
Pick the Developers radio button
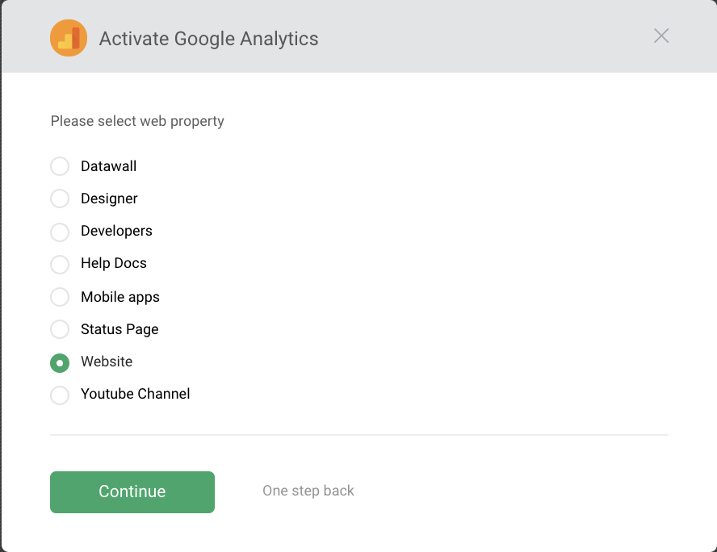click(x=60, y=232)
